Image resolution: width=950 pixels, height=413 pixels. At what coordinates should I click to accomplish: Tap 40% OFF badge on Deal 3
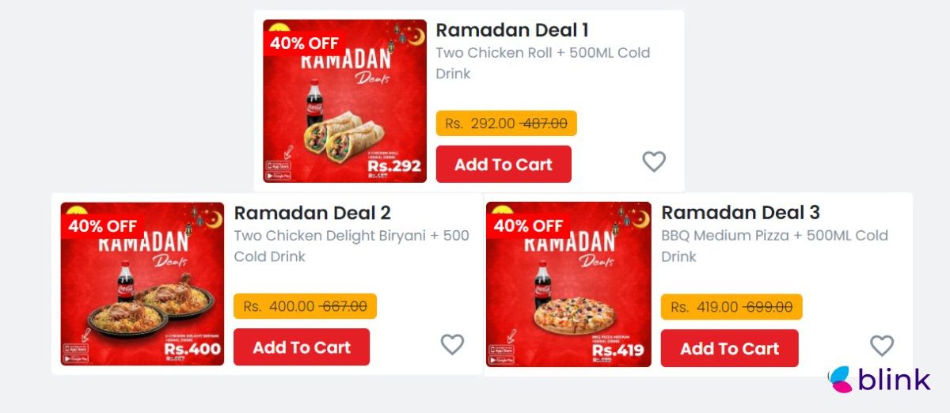(x=527, y=225)
